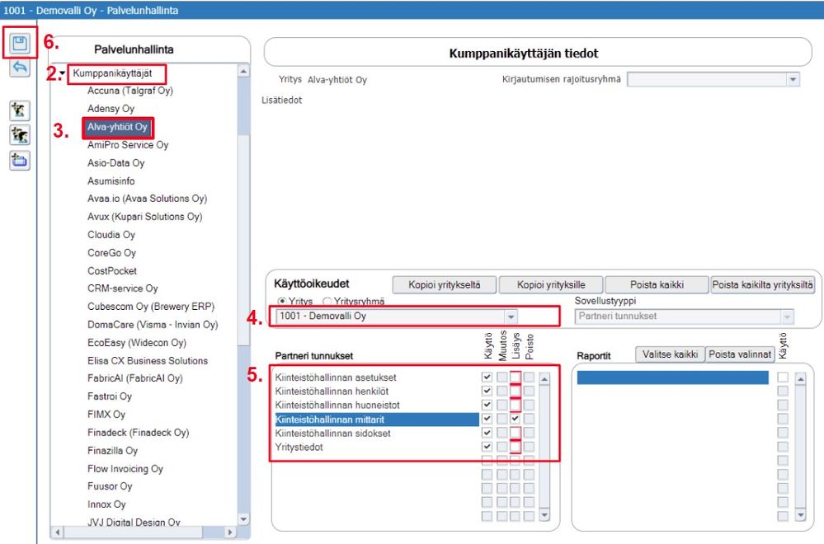Toggle Poisto for Kiinteistöhallinnan huoneistot

pos(529,405)
